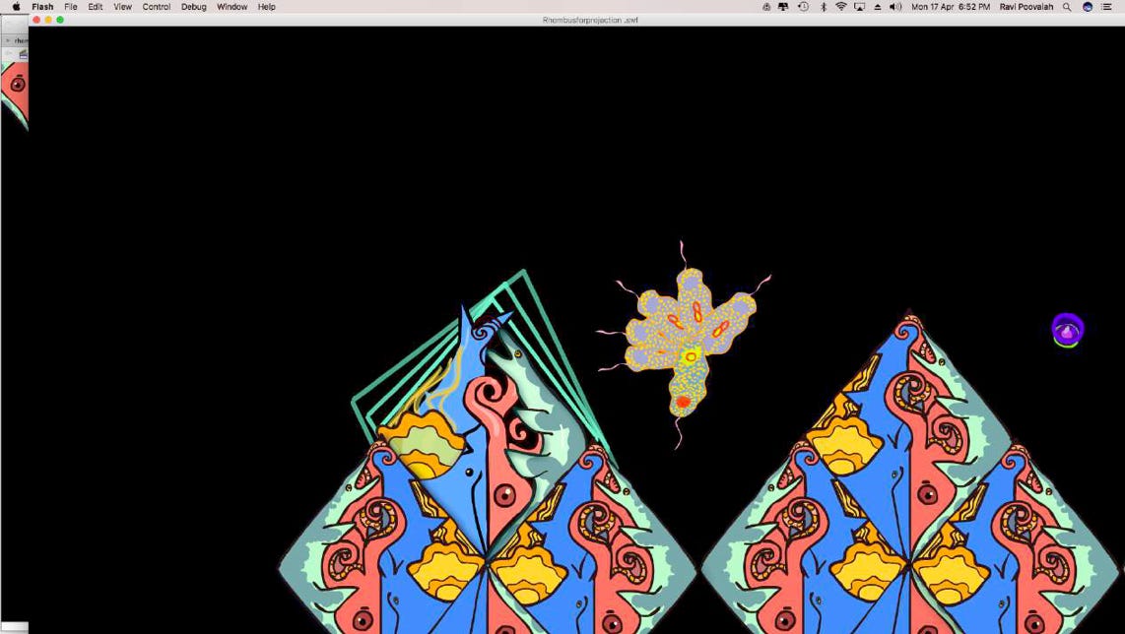Viewport: 1125px width, 634px height.
Task: Open the Apple menu
Action: [x=16, y=7]
